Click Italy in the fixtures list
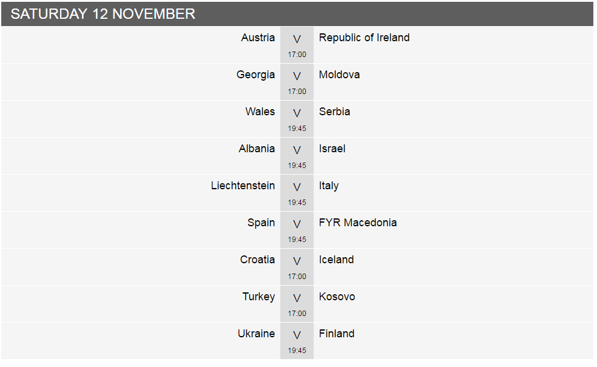Viewport: 597px width, 367px height. (x=329, y=186)
